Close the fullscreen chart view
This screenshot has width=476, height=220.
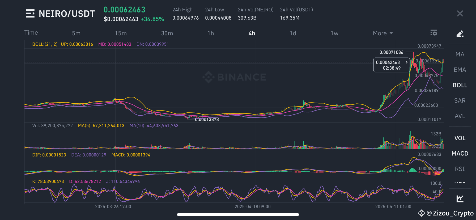pyautogui.click(x=460, y=14)
